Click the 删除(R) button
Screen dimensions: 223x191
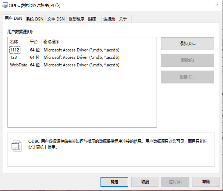tap(188, 60)
